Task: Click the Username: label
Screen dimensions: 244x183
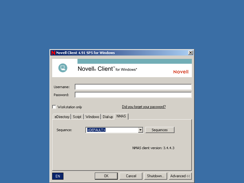Action: 62,87
